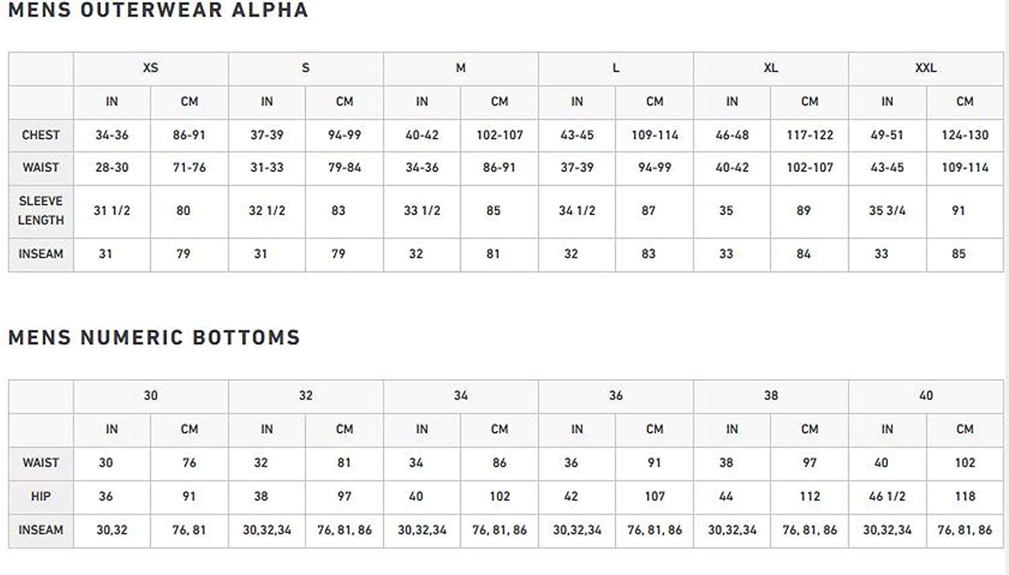Select the L size column header
1009x575 pixels.
[615, 68]
